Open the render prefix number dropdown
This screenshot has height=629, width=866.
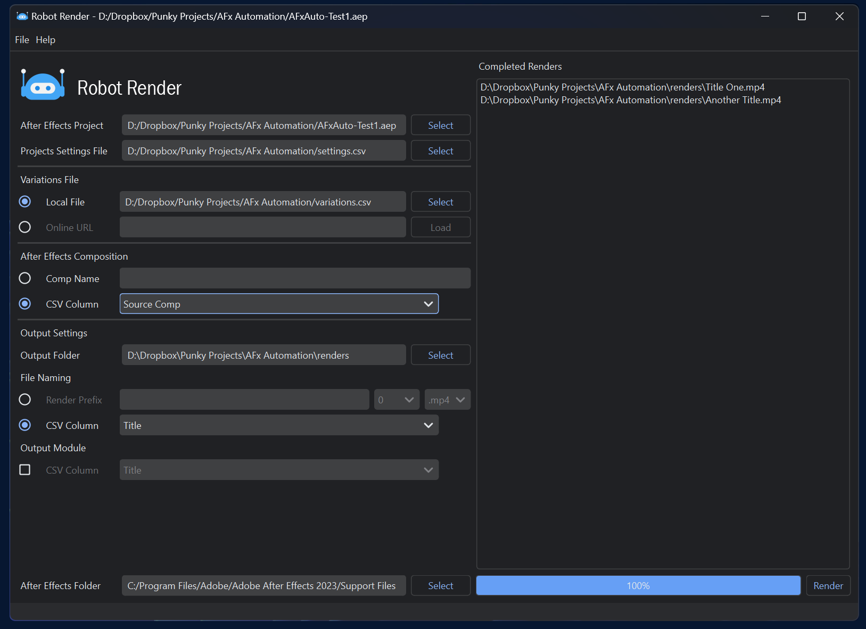397,400
